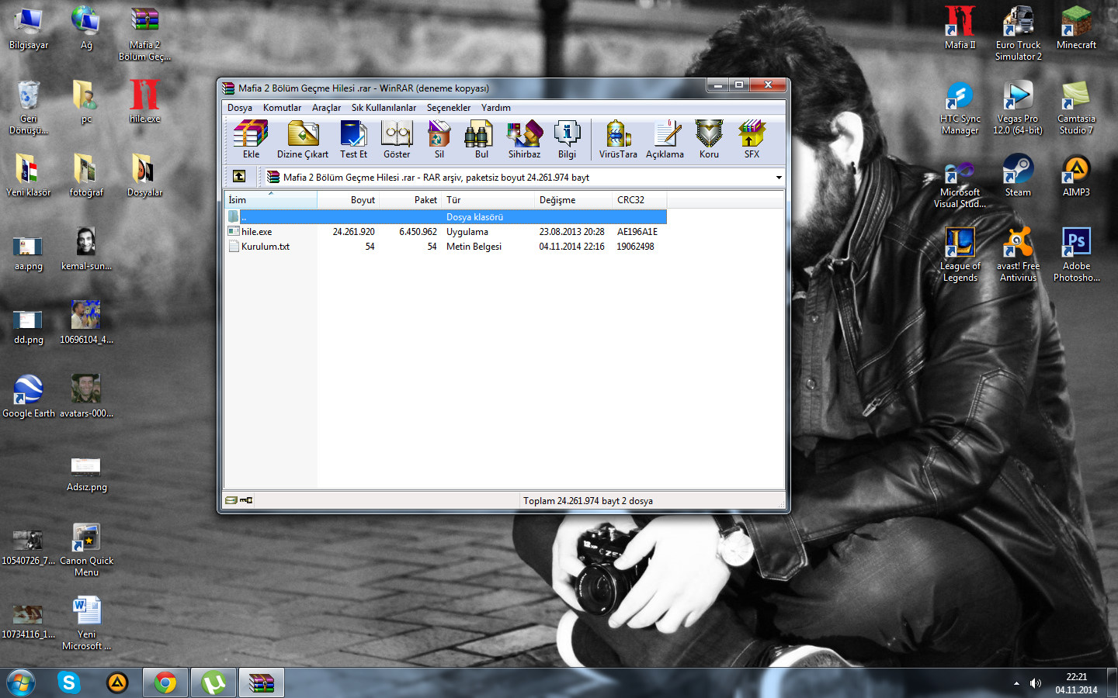The height and width of the screenshot is (698, 1118).
Task: Open the Araçlar menu
Action: (x=326, y=108)
